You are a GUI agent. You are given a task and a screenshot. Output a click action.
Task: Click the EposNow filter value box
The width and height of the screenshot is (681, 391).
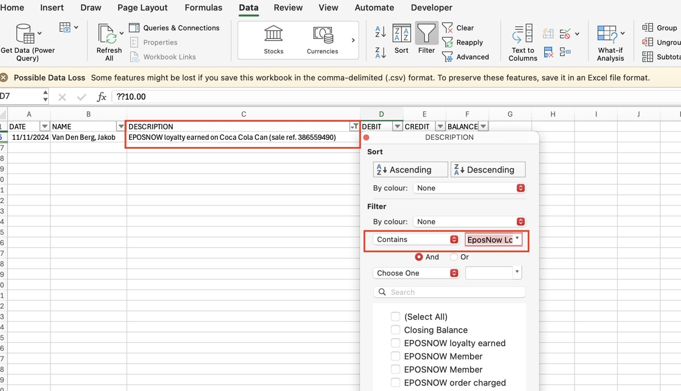493,240
